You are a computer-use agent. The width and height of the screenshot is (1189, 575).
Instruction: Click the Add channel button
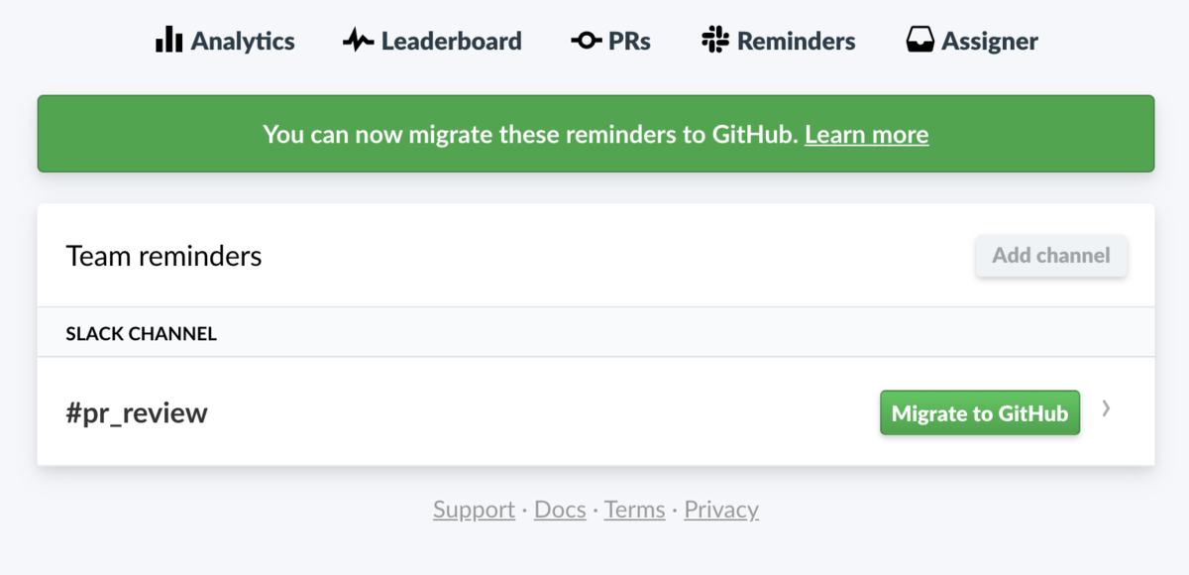pos(1050,256)
